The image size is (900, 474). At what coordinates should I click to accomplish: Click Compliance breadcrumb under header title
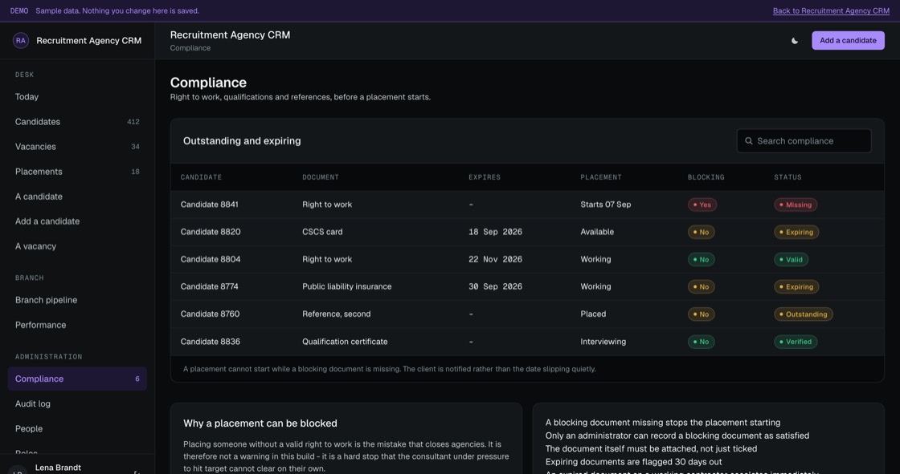[x=190, y=48]
